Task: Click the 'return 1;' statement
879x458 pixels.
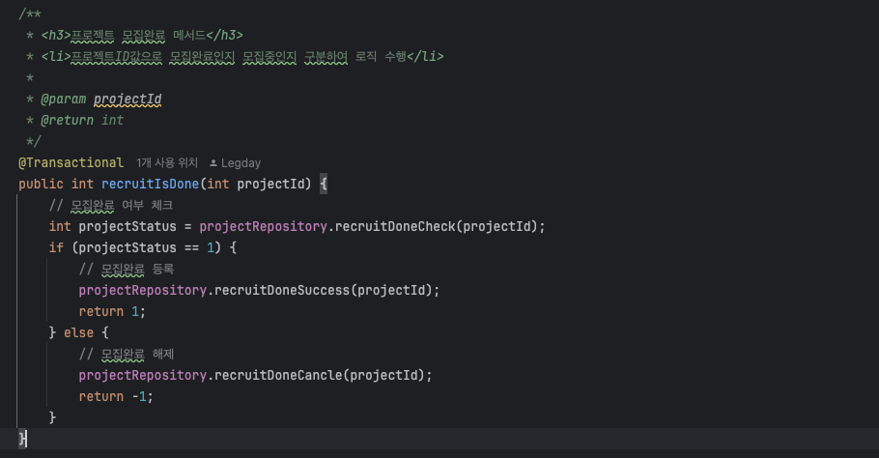Action: [x=112, y=312]
